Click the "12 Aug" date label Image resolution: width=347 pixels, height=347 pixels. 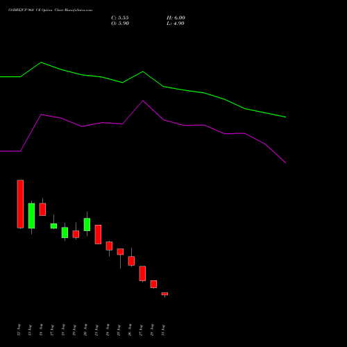[19, 330]
